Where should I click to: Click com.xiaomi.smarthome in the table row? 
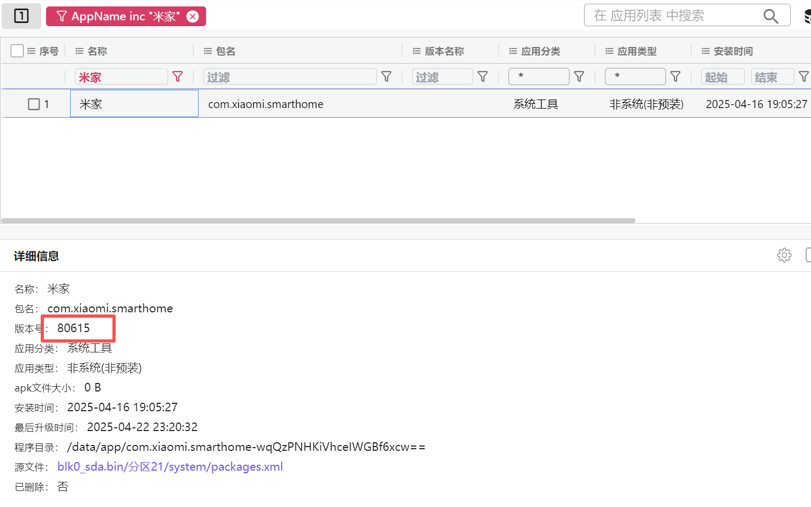(266, 104)
